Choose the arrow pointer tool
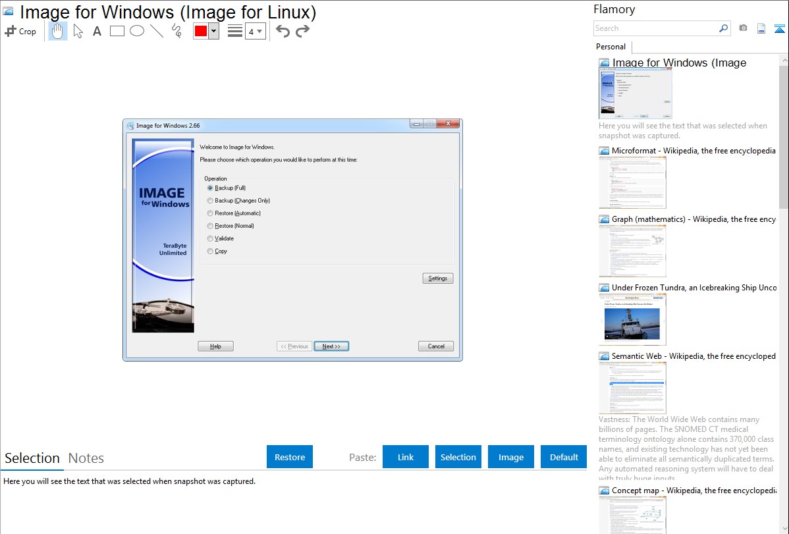Screen dimensions: 789x534 [78, 31]
